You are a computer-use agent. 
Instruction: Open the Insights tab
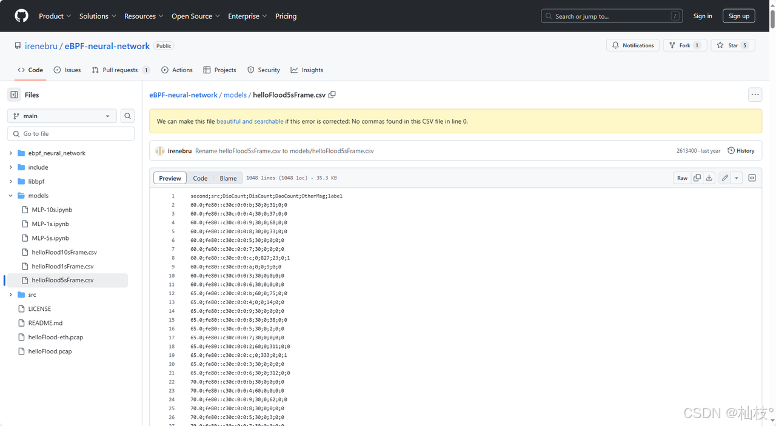(x=307, y=70)
